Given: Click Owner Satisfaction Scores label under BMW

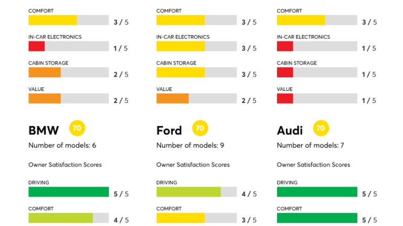Looking at the screenshot, I should pyautogui.click(x=65, y=165).
